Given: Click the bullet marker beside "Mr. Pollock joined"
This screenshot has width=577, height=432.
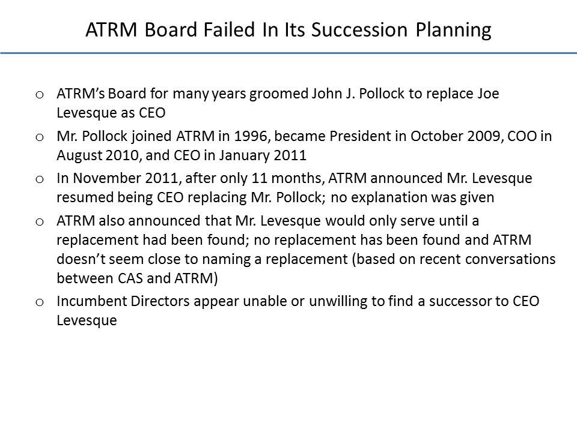Looking at the screenshot, I should pos(39,139).
